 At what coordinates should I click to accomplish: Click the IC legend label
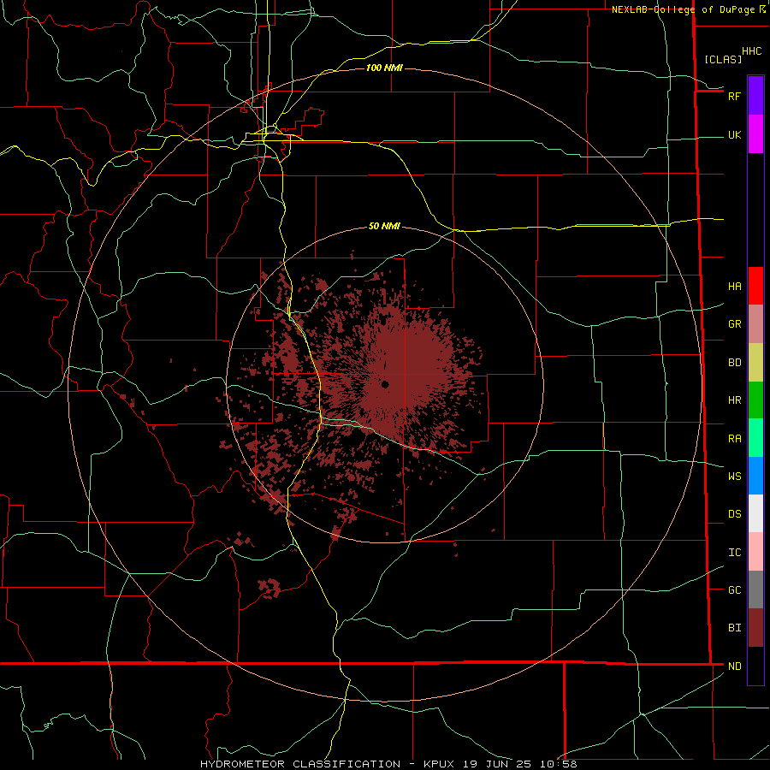click(734, 552)
